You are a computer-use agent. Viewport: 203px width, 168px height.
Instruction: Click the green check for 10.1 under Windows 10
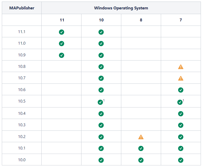click(x=101, y=148)
